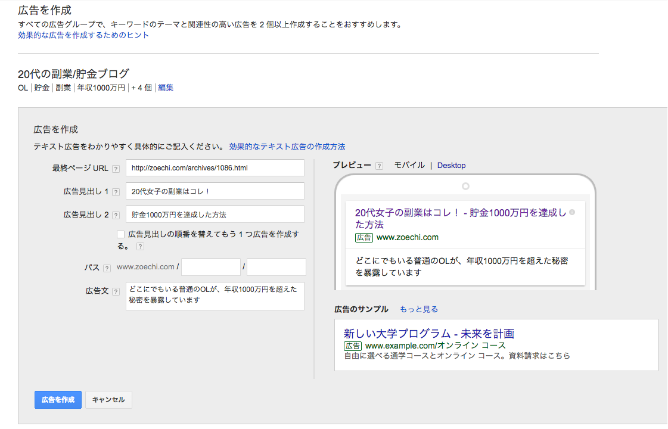The width and height of the screenshot is (668, 429).
Task: Click help icon beside プレビュー heading
Action: 379,166
